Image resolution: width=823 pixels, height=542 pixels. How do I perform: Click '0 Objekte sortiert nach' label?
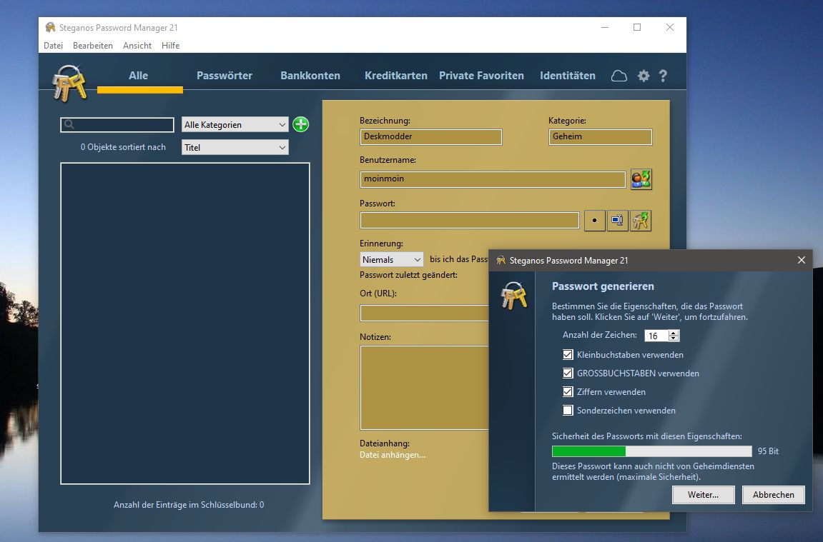(123, 147)
